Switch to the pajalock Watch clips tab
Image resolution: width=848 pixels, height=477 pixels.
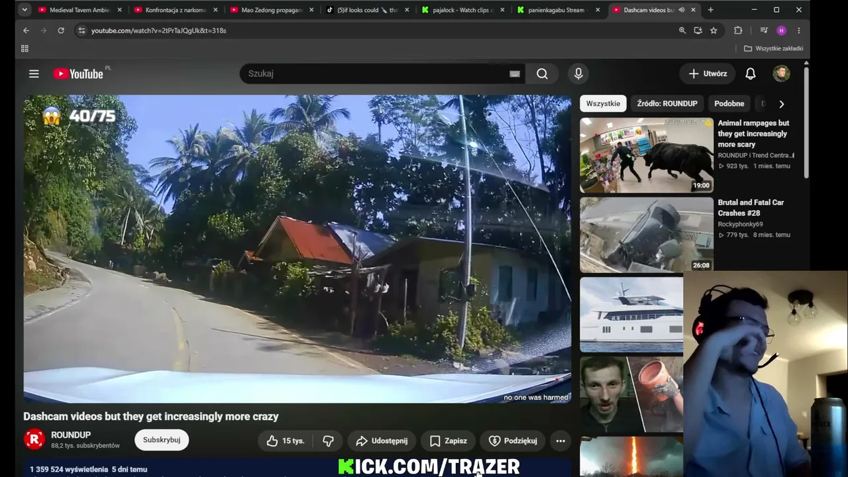point(464,10)
